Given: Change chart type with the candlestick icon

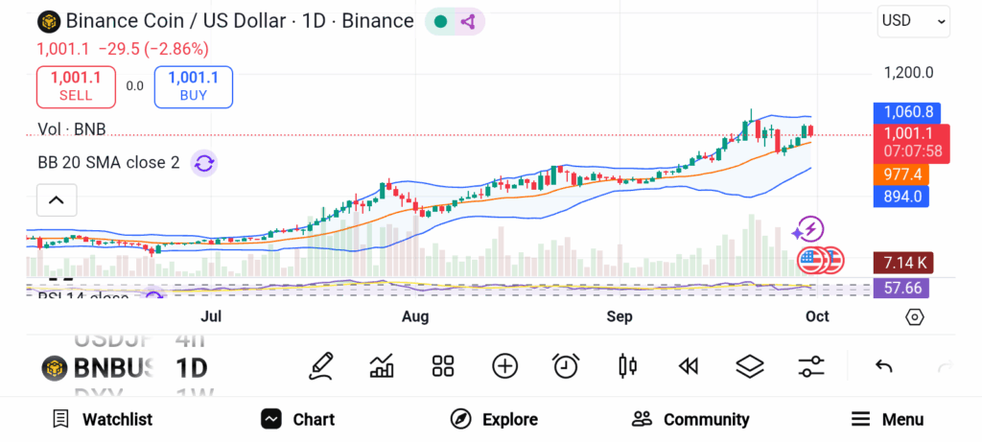Looking at the screenshot, I should 628,365.
